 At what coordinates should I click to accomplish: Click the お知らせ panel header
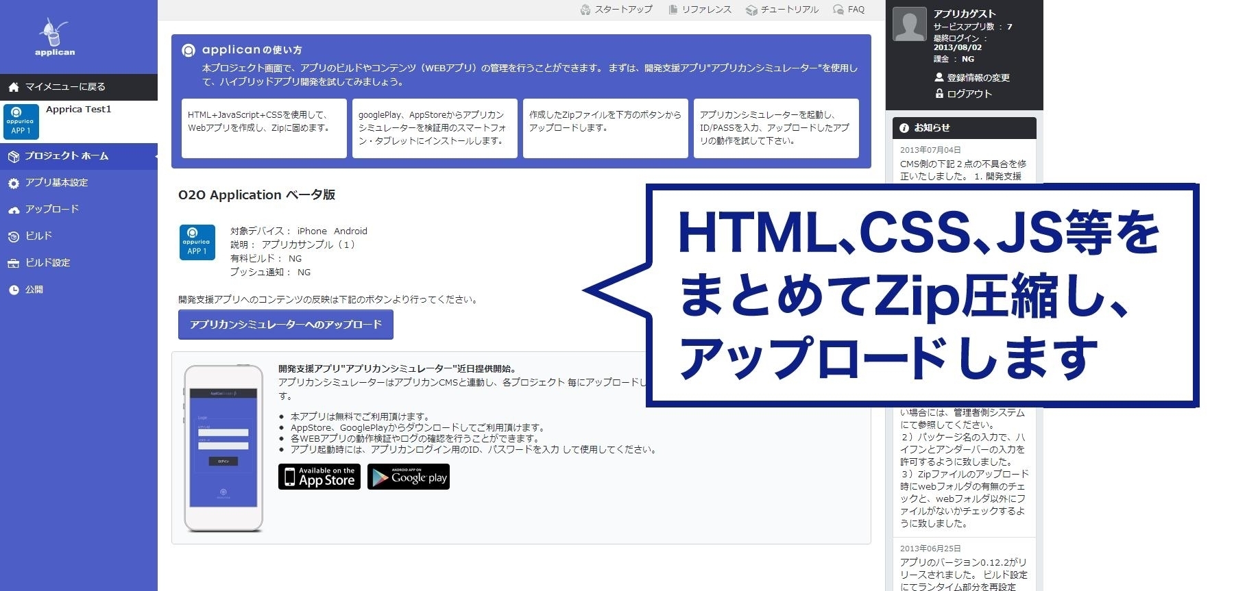click(965, 128)
